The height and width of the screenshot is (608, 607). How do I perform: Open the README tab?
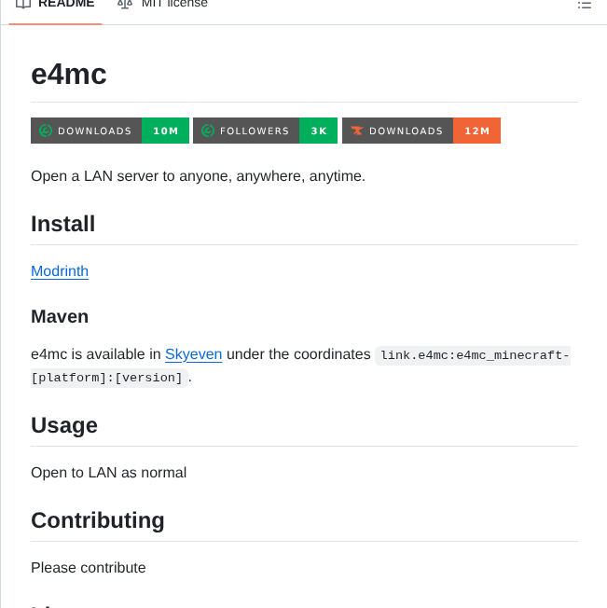[x=65, y=4]
